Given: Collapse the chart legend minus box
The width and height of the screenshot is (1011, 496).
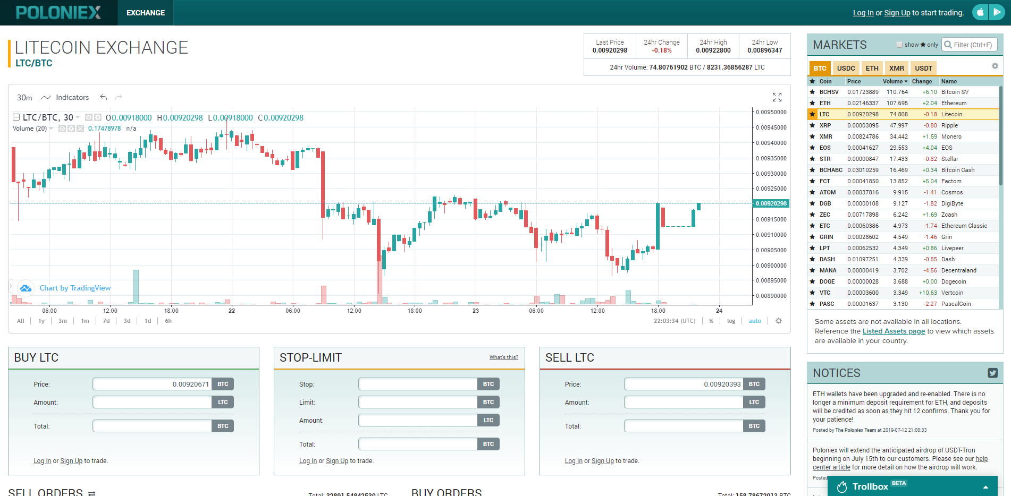Looking at the screenshot, I should click(x=16, y=117).
